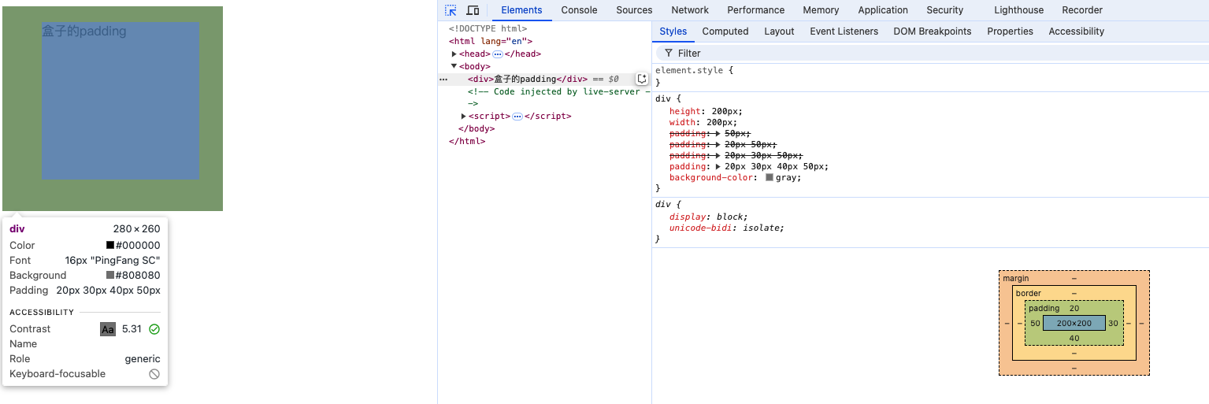Select the live-server injected comment node
The image size is (1209, 404).
point(558,98)
